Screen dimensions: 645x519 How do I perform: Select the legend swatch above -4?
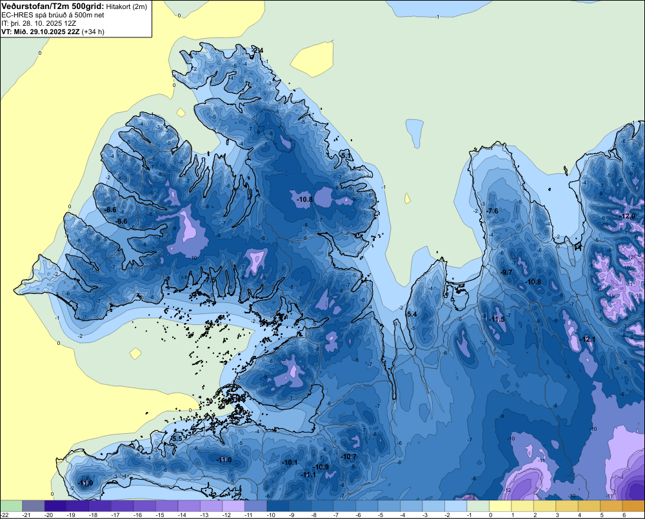pos(411,505)
